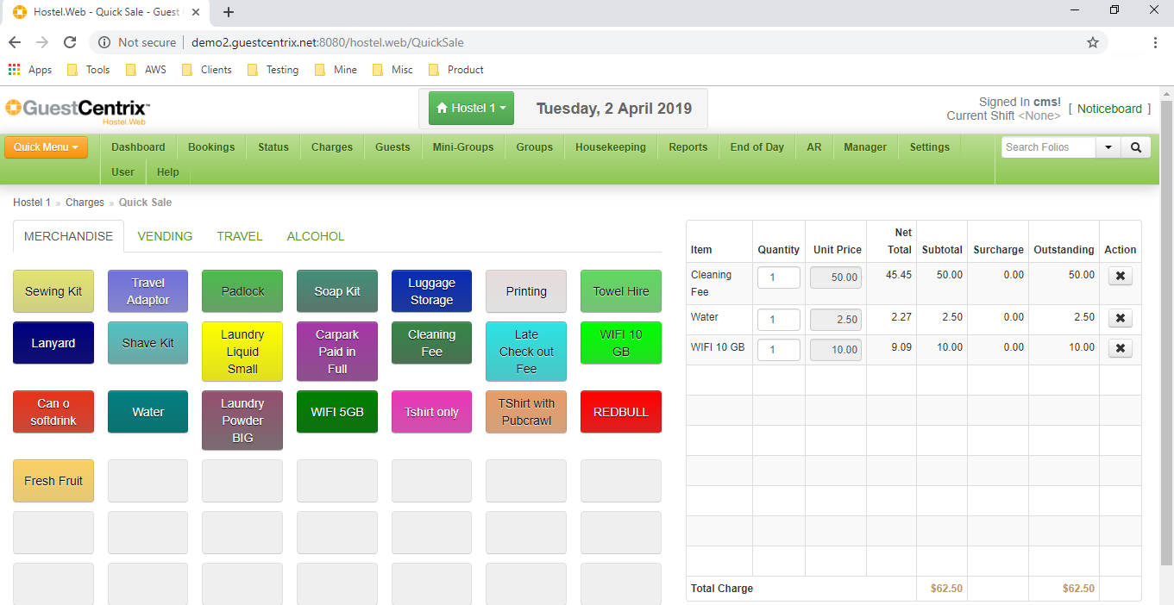The height and width of the screenshot is (605, 1174).
Task: Expand the Quick Menu dropdown
Action: [46, 147]
